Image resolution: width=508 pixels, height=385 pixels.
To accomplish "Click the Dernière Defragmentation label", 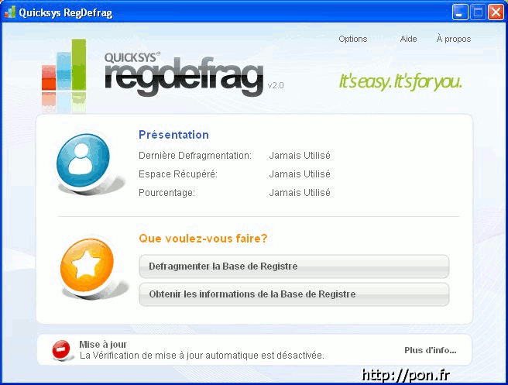I will [195, 156].
